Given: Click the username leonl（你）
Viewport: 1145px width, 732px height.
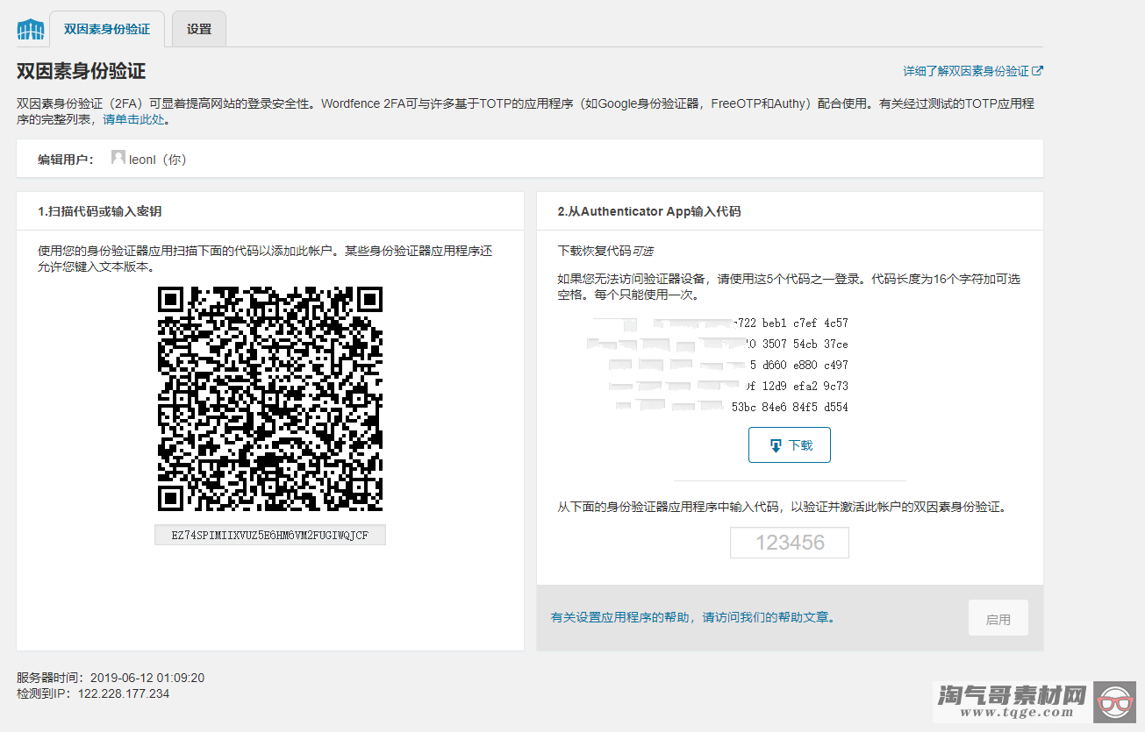Looking at the screenshot, I should [158, 160].
